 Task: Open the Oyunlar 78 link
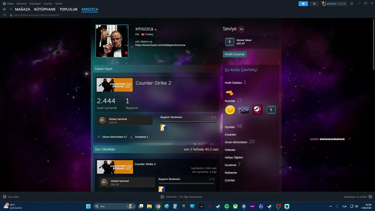pos(233,127)
